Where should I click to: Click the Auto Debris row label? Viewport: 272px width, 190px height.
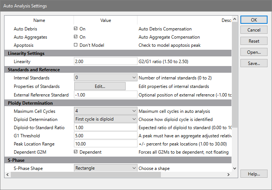25,29
